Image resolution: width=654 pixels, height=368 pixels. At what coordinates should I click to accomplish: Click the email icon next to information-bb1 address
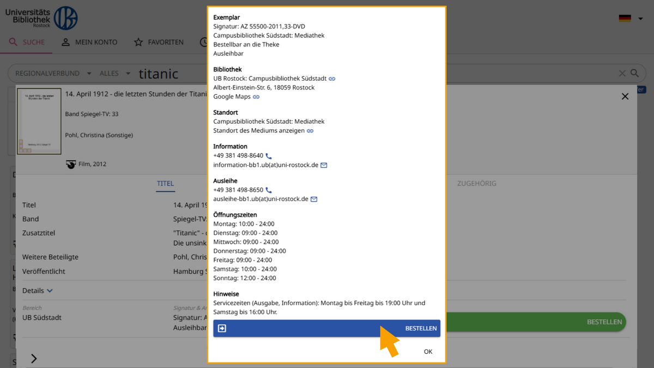click(324, 165)
